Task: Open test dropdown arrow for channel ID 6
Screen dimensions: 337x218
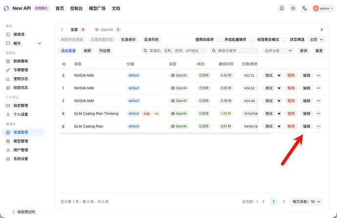Action: pos(279,126)
